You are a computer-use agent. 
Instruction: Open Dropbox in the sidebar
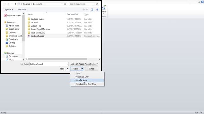click(x=12, y=33)
